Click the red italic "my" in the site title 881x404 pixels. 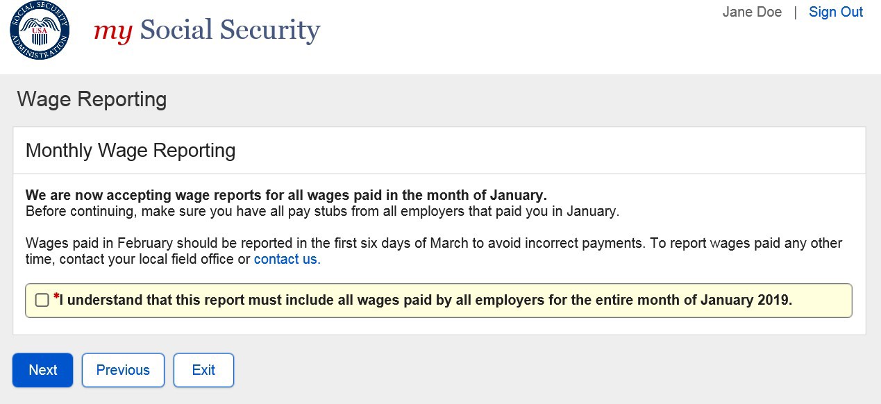click(x=112, y=31)
